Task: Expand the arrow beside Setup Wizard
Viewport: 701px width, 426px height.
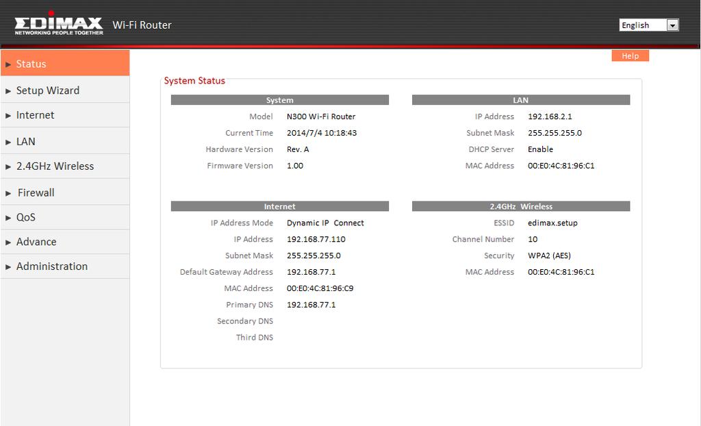Action: point(8,91)
